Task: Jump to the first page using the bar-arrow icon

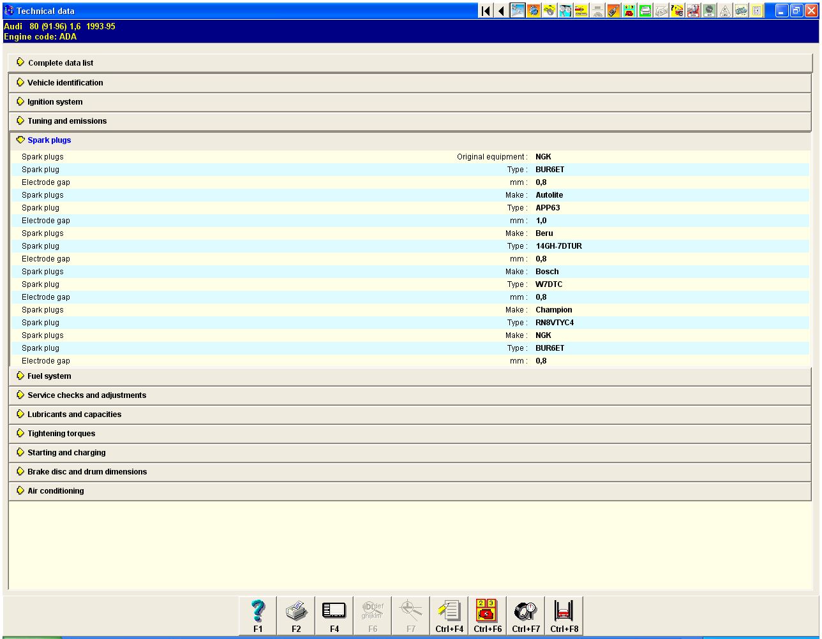Action: (486, 11)
